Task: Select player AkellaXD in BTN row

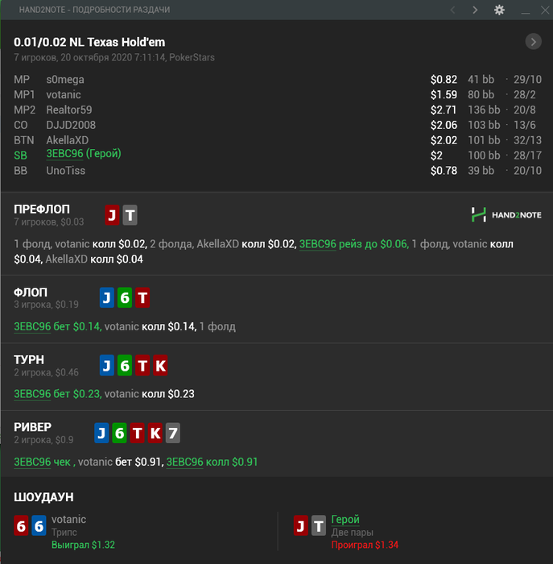Action: pos(67,140)
